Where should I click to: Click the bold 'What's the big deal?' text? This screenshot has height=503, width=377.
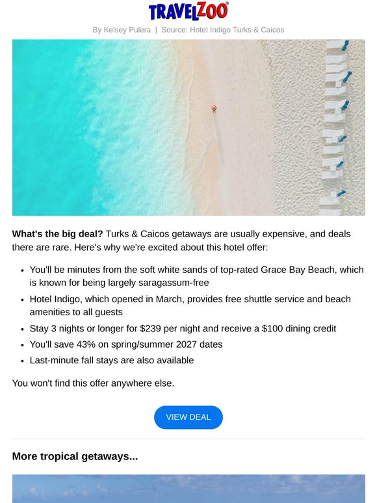pos(57,234)
